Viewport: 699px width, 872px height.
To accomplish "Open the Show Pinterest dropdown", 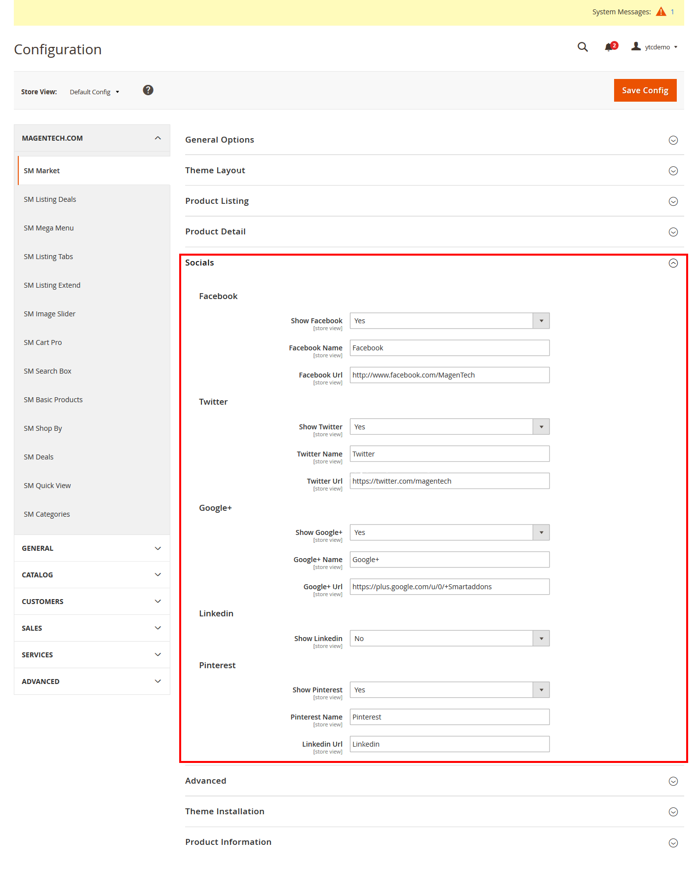I will [449, 690].
